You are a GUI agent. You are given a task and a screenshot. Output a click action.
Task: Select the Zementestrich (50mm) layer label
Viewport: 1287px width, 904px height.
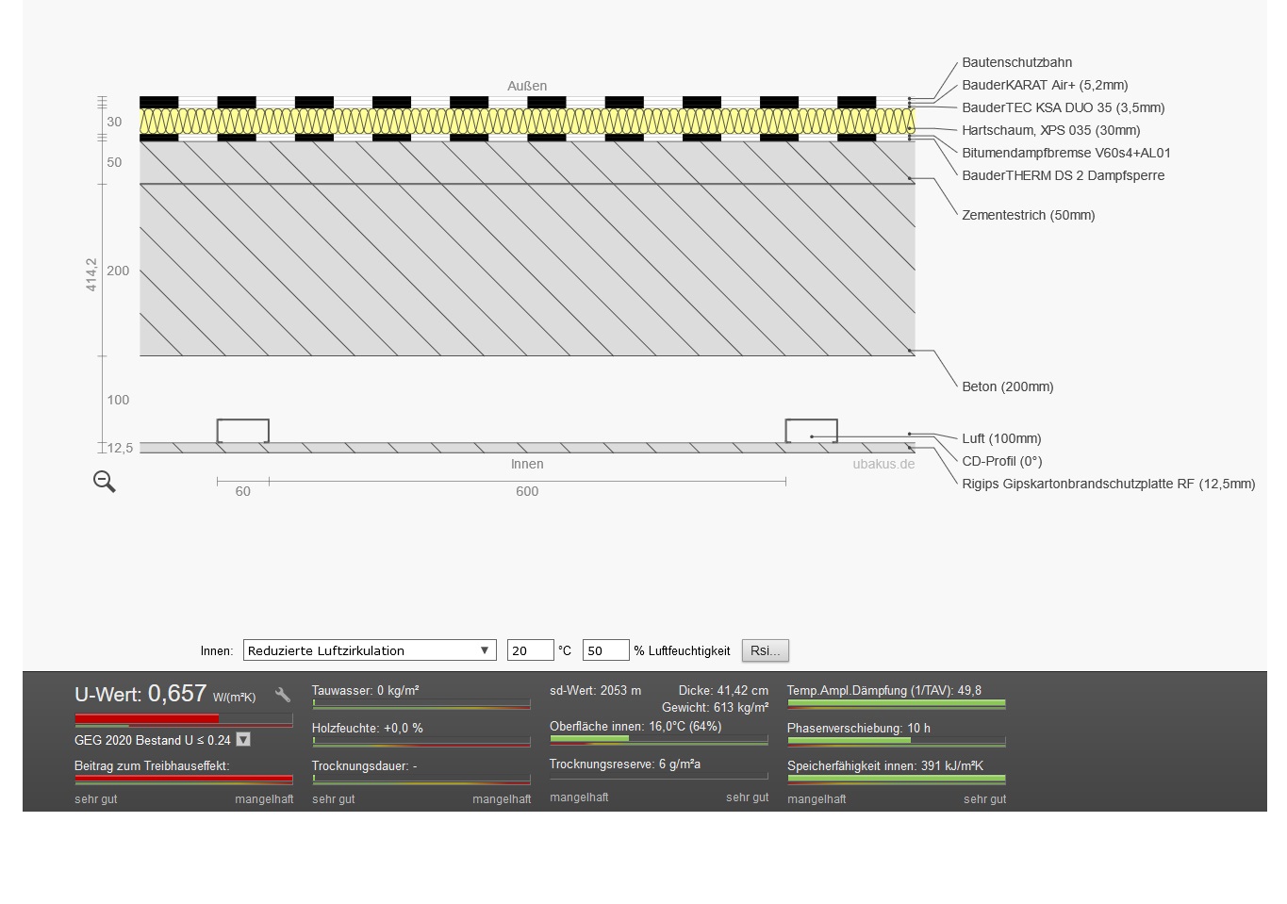point(1028,215)
